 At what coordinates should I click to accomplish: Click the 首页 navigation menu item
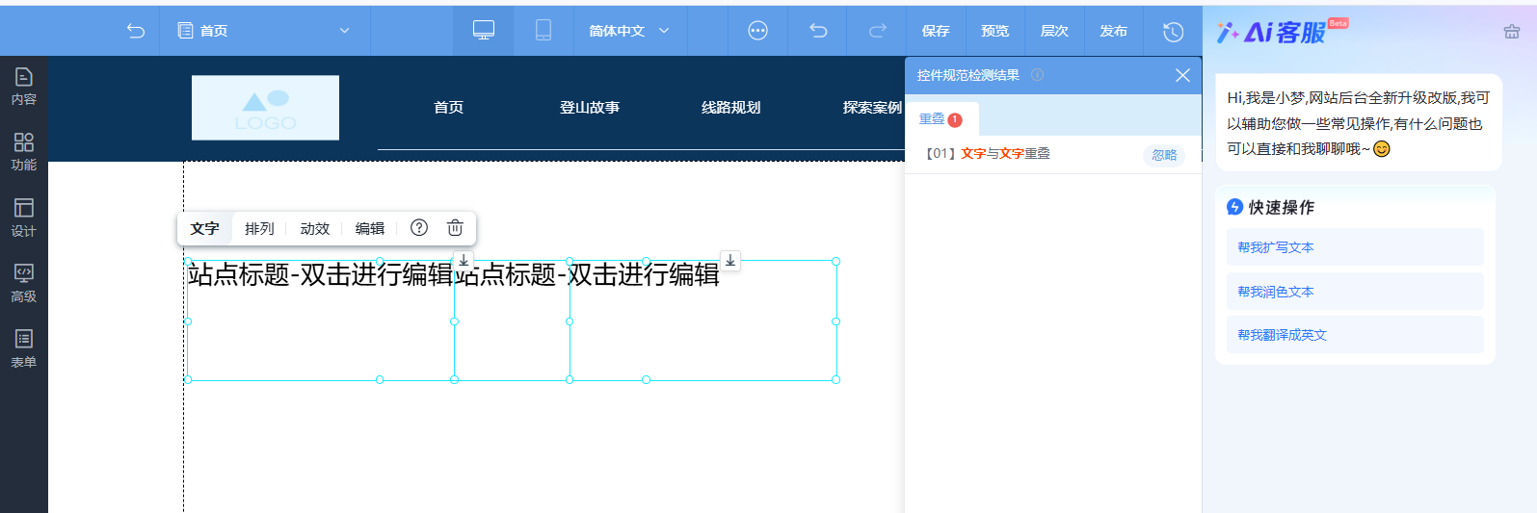pos(449,108)
